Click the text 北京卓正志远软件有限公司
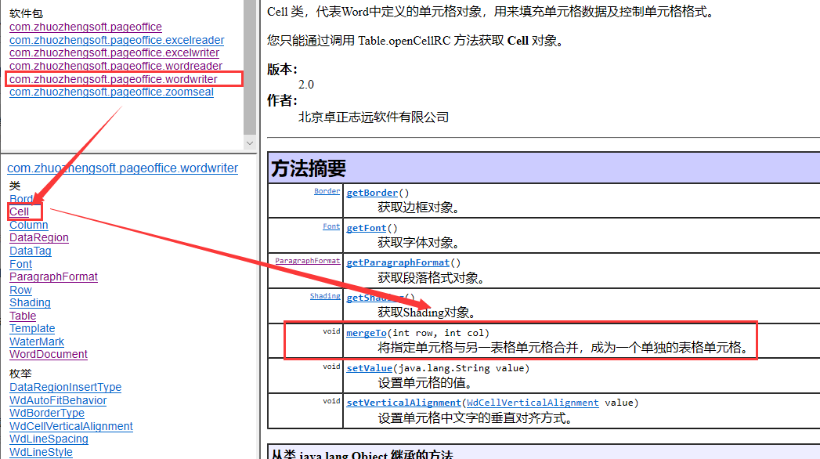This screenshot has width=820, height=459. click(x=374, y=117)
